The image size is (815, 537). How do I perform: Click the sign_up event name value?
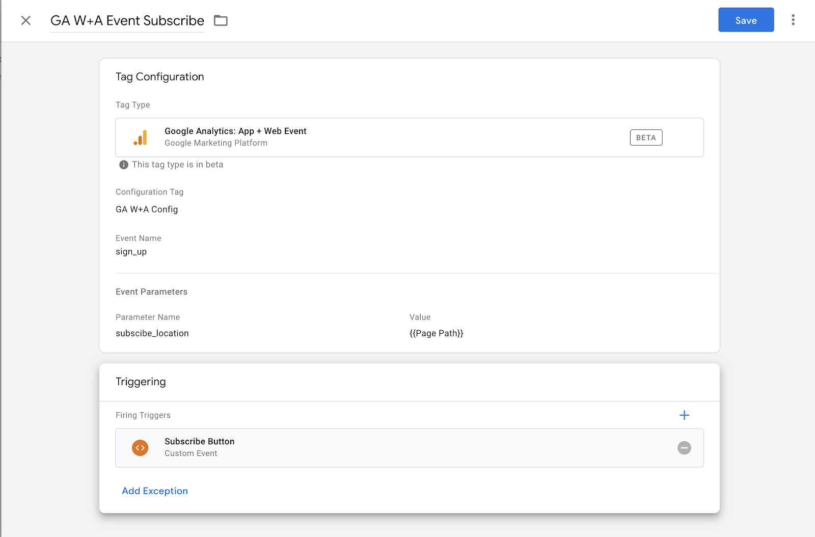131,252
